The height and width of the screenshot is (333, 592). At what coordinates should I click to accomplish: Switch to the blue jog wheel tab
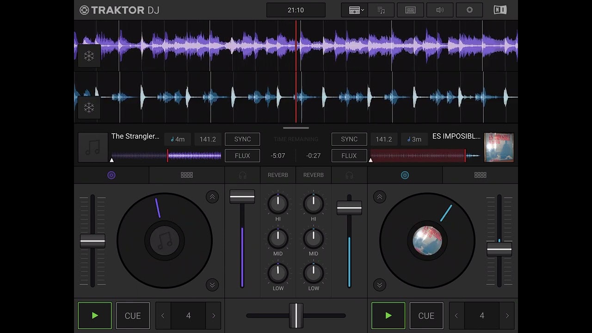click(405, 175)
